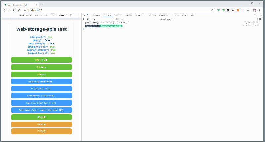Click the Store Array button
This screenshot has height=142, width=265.
42,103
